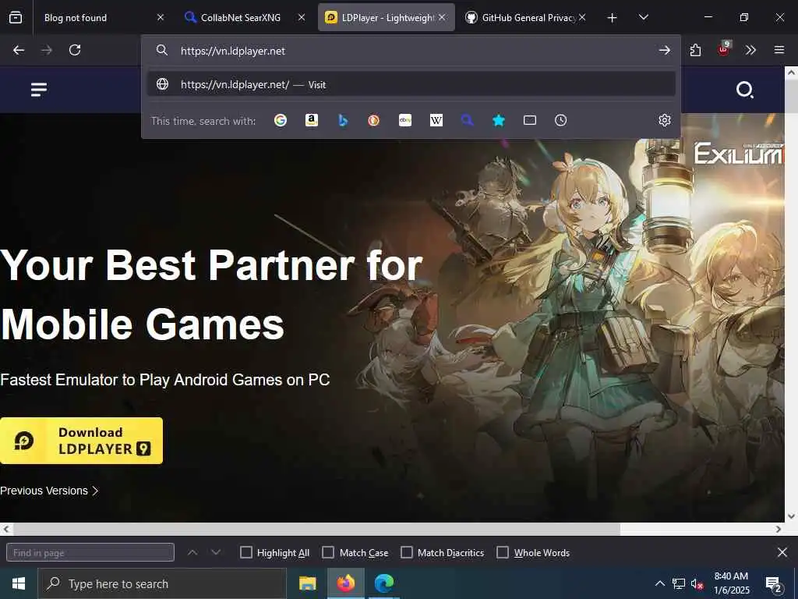The width and height of the screenshot is (798, 599).
Task: Enable Match Case checkbox
Action: (x=328, y=552)
